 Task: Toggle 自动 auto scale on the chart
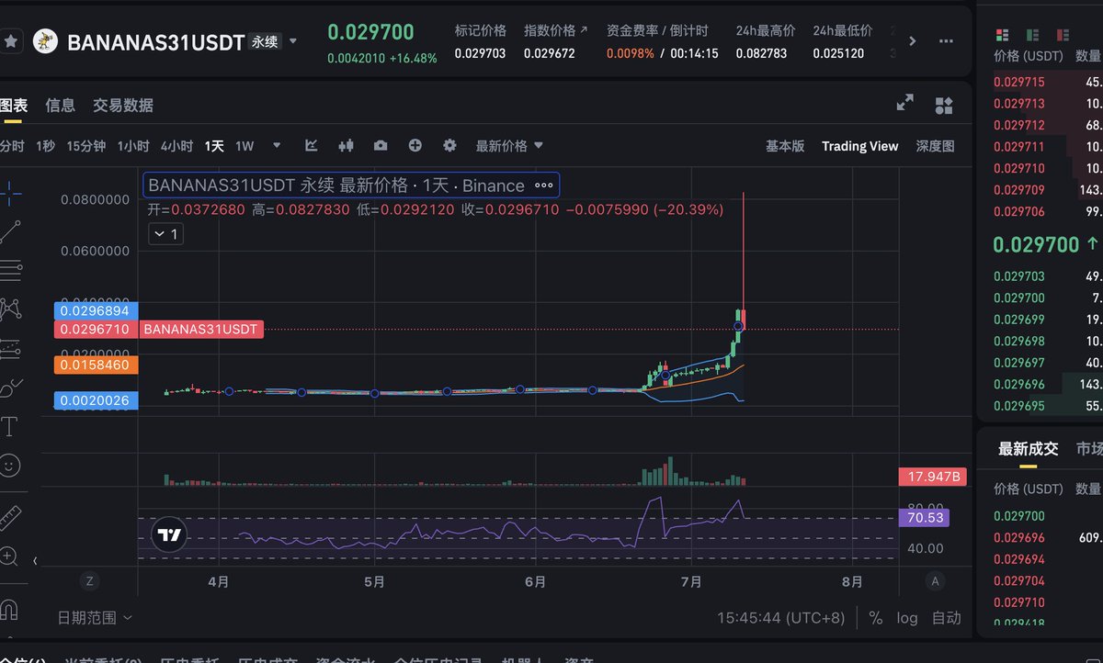point(947,618)
